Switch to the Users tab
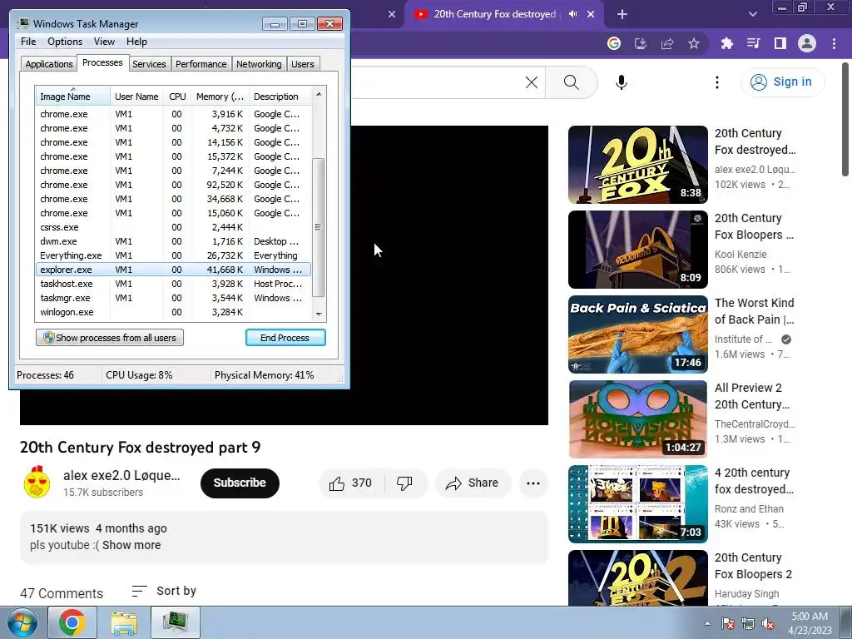Image resolution: width=852 pixels, height=639 pixels. pyautogui.click(x=302, y=64)
